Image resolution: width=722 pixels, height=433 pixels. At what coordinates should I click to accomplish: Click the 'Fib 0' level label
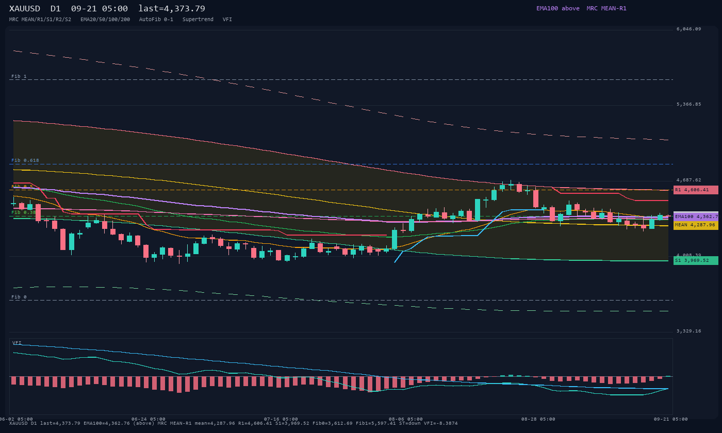(x=19, y=297)
